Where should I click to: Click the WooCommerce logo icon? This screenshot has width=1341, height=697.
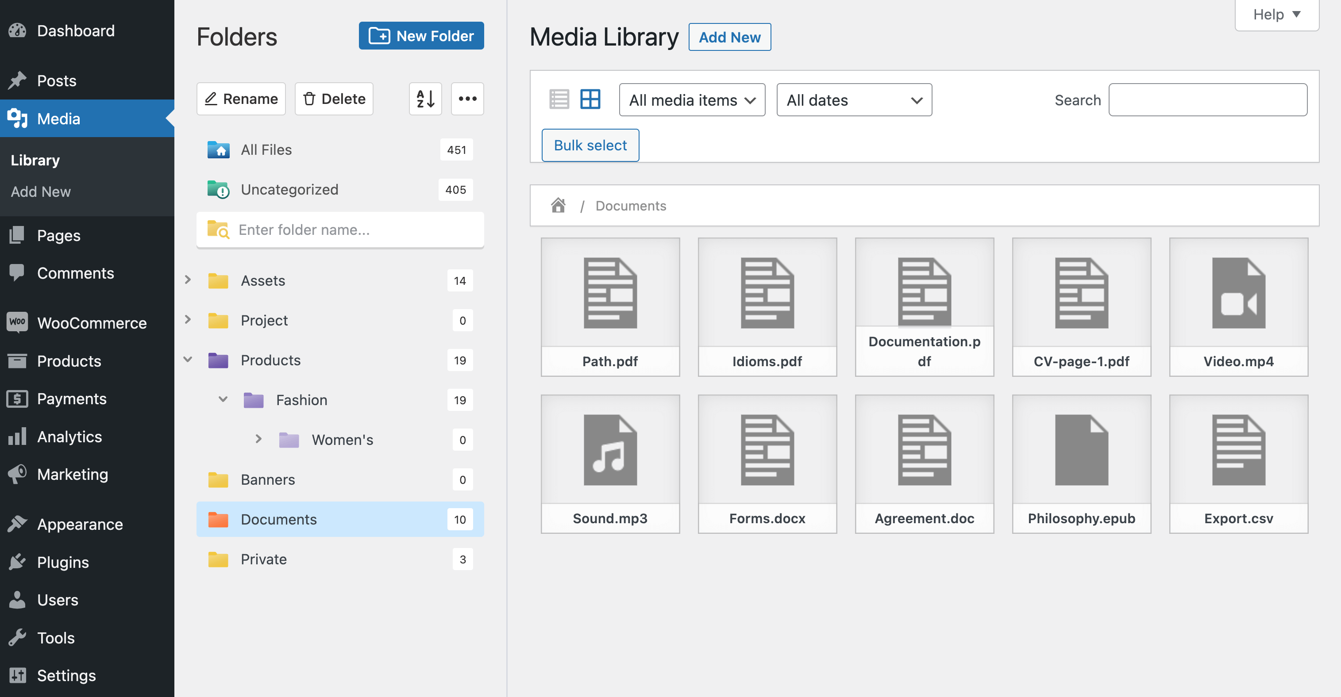pyautogui.click(x=17, y=322)
